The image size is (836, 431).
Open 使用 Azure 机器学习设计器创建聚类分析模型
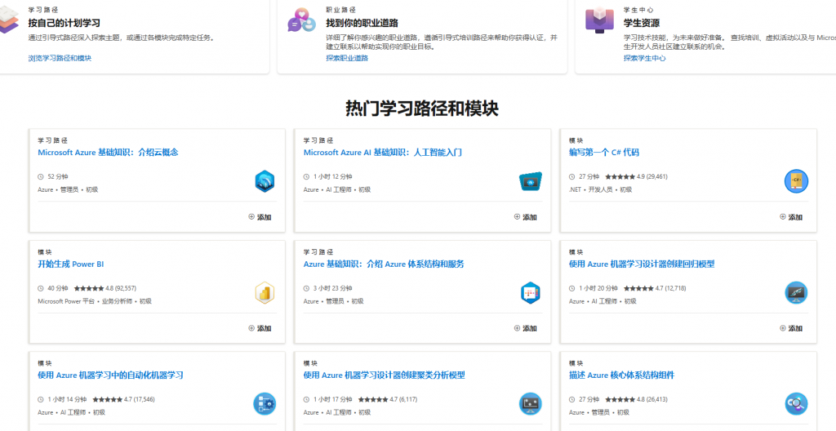coord(385,375)
